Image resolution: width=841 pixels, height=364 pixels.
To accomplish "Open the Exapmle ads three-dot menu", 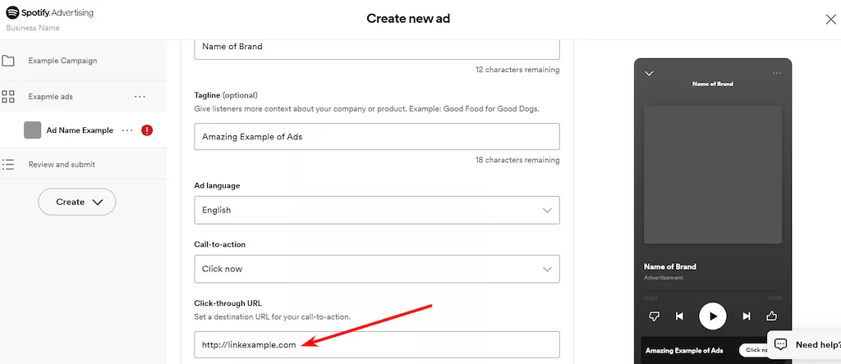I will coord(140,97).
